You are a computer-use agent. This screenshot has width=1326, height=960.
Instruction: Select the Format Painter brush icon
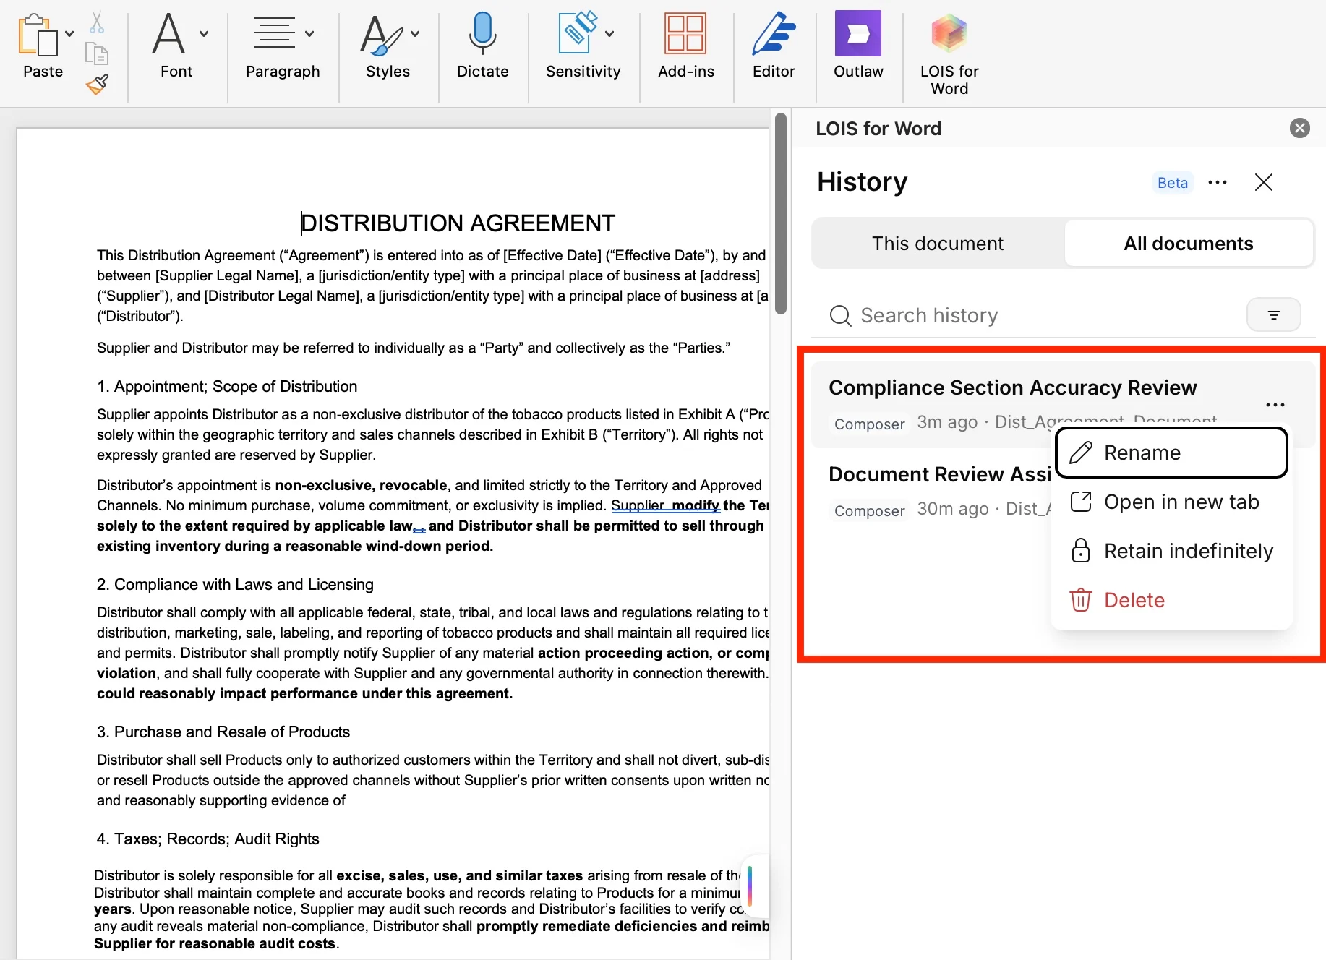[97, 85]
